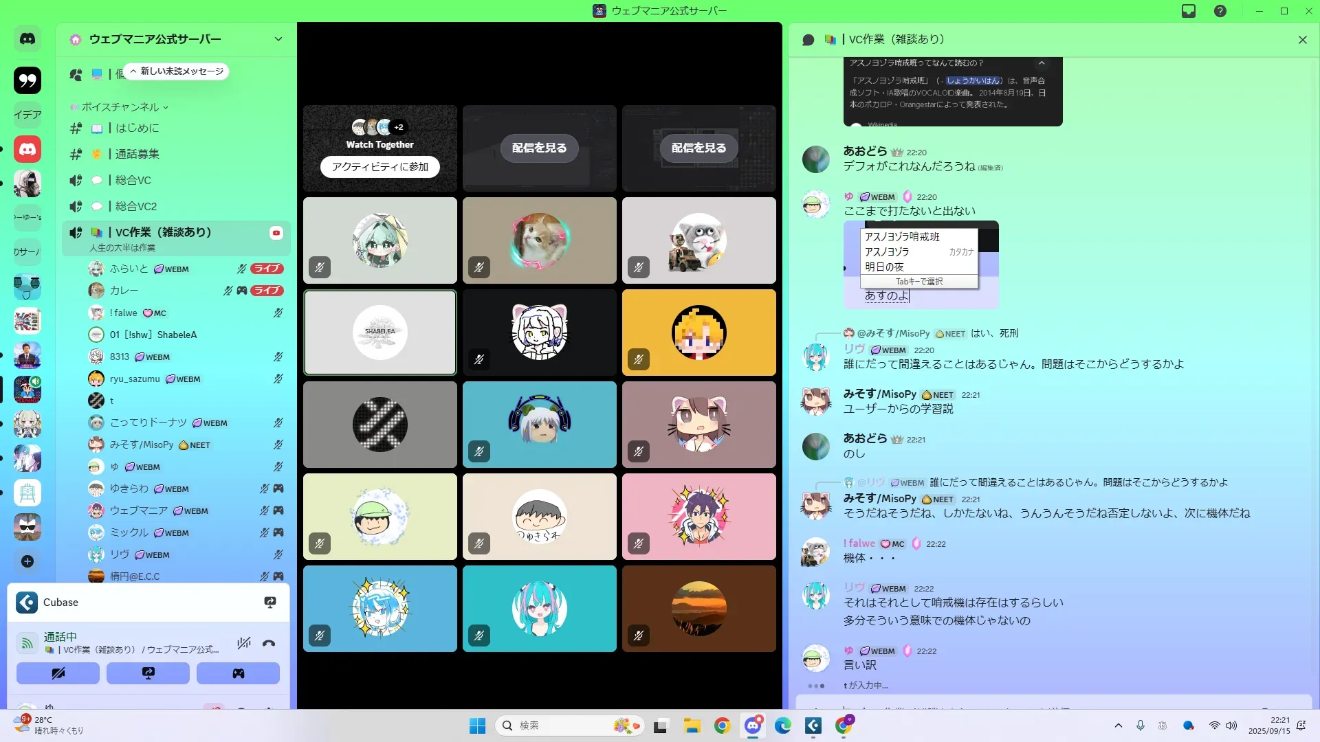1320x742 pixels.
Task: Click screen share button in voice panel
Action: [x=148, y=673]
